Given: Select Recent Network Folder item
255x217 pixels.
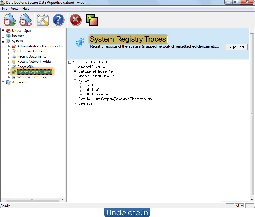Looking at the screenshot, I should [x=35, y=62].
